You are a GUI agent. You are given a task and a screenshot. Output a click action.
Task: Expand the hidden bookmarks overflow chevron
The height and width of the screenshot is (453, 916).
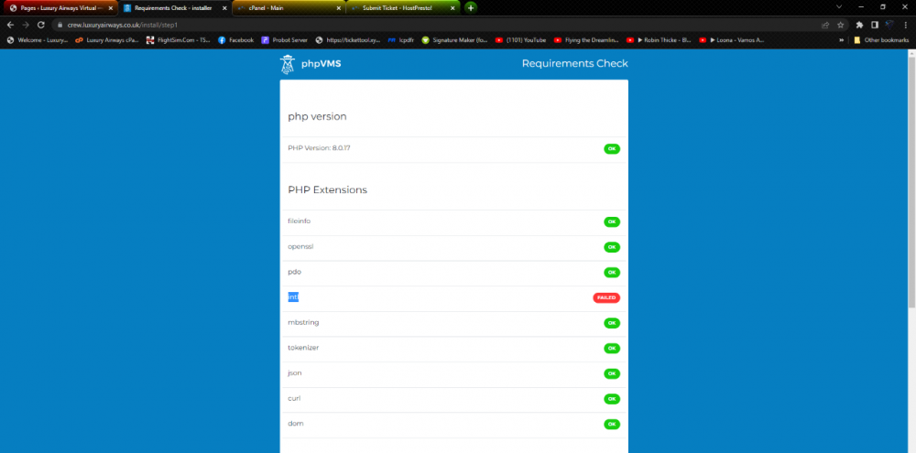(841, 40)
